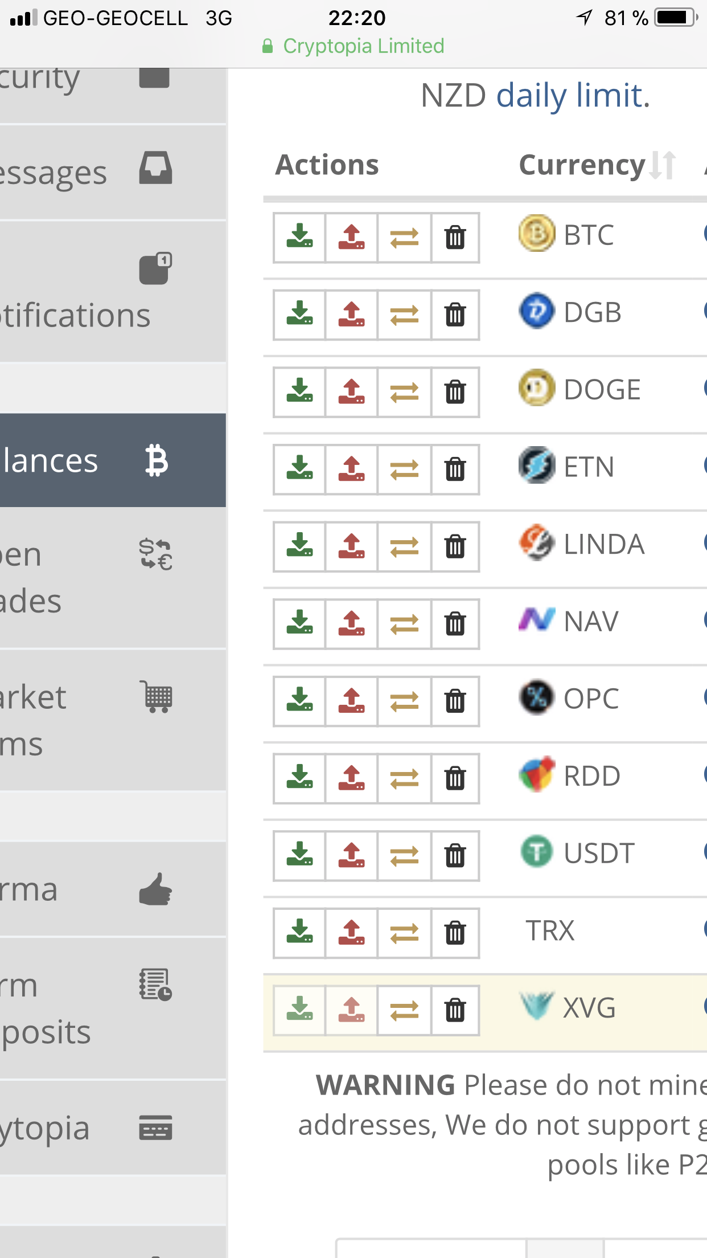Follow the daily limit link
The height and width of the screenshot is (1258, 707).
coord(573,95)
